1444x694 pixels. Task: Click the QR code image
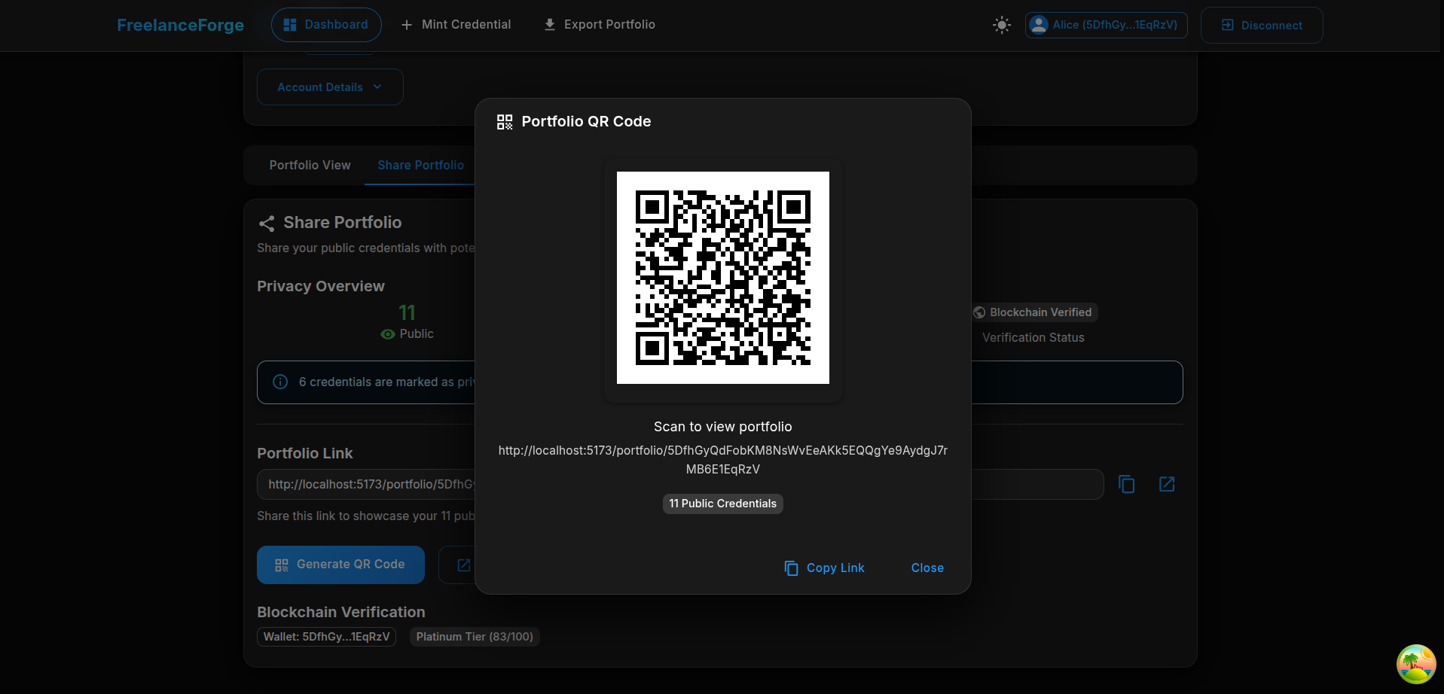tap(723, 278)
